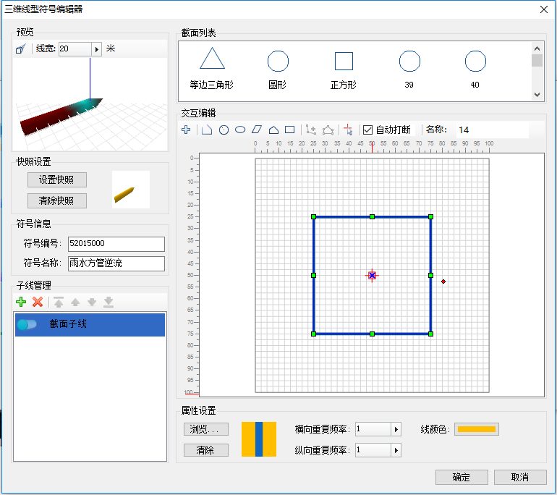Viewport: 557px width, 495px height.
Task: Choose the 等边三角形 section shape
Action: (212, 69)
